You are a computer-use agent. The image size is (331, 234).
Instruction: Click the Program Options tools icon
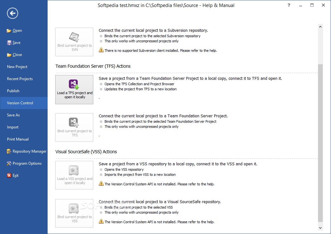click(9, 163)
